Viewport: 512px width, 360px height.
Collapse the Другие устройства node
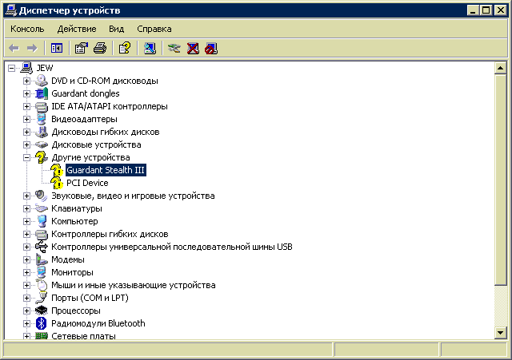click(26, 157)
